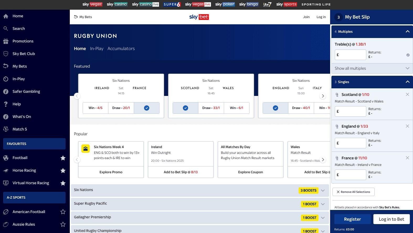This screenshot has width=413, height=233.
Task: Open the Home sidebar icon
Action: 6,16
